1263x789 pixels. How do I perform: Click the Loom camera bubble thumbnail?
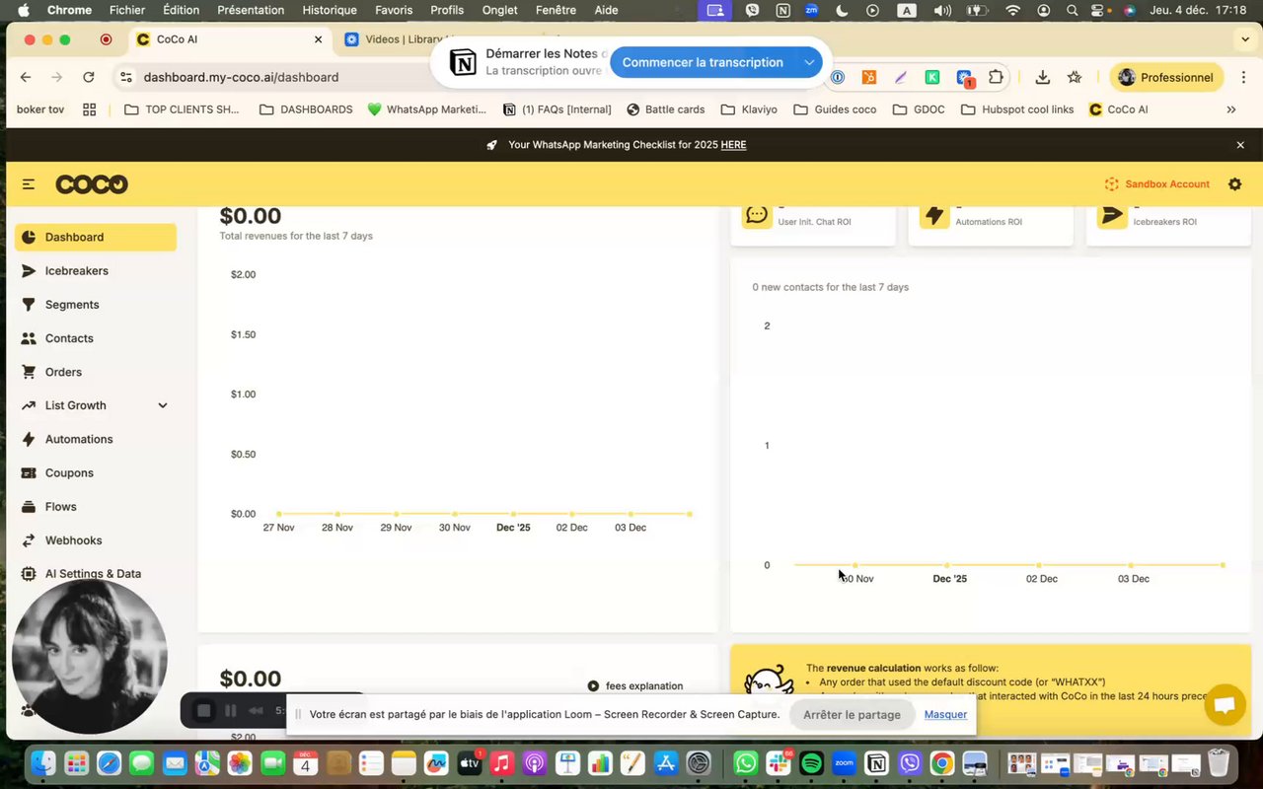90,656
